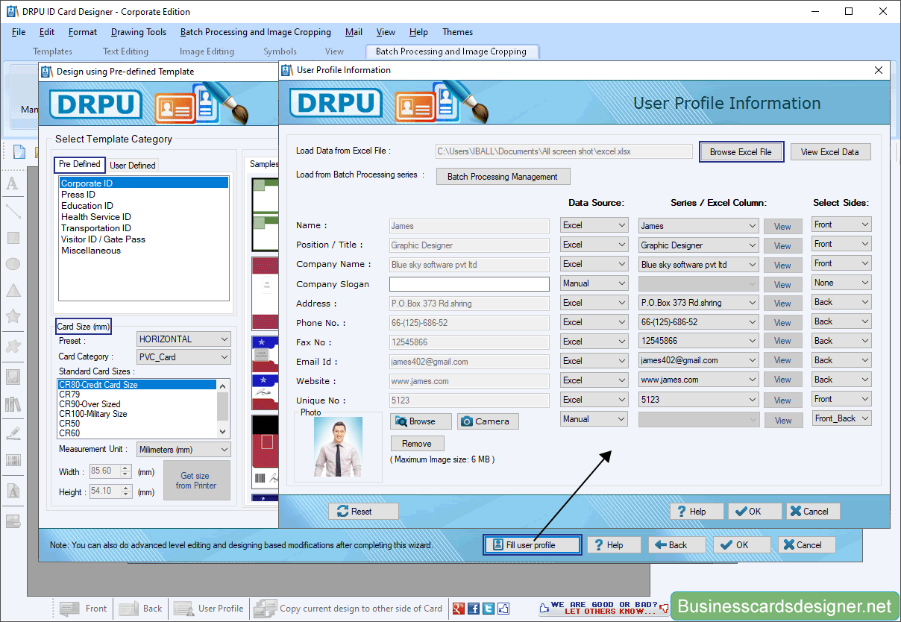
Task: Open the Themes menu
Action: 457,32
